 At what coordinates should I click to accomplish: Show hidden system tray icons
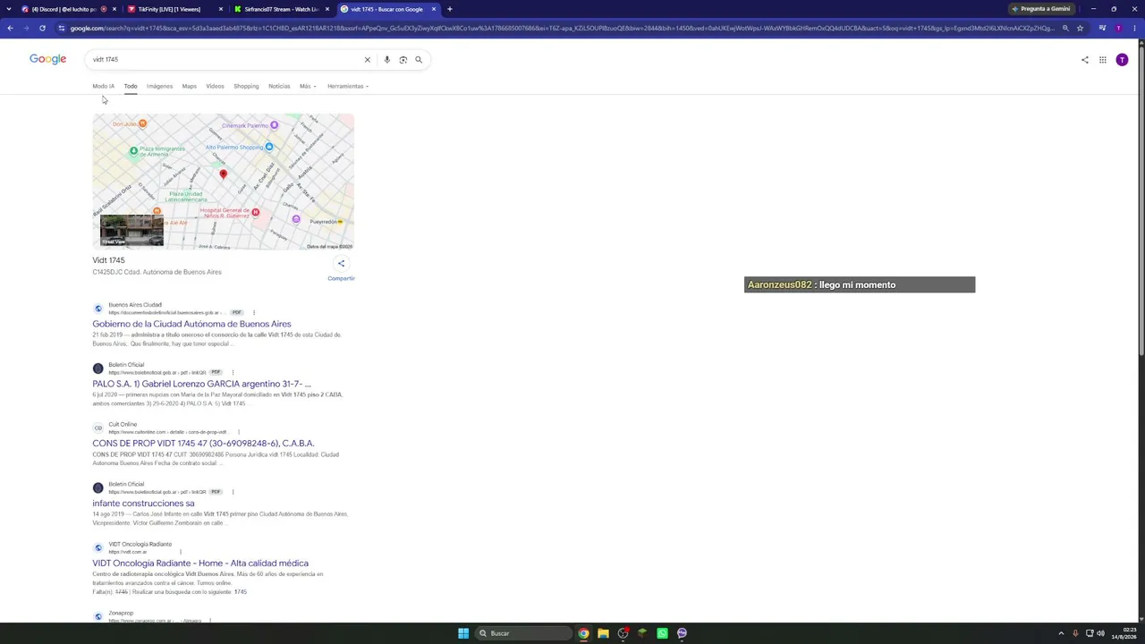tap(1061, 633)
